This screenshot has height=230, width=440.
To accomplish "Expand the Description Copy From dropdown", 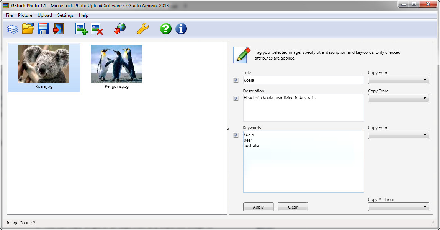I will click(x=399, y=98).
